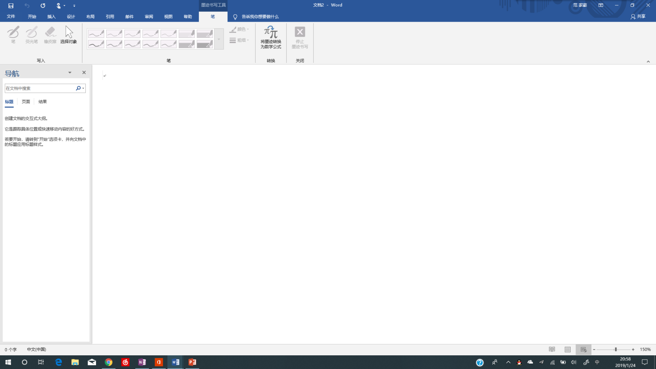Click 将墨迹转换为数学公式 ink to math

coord(271,37)
